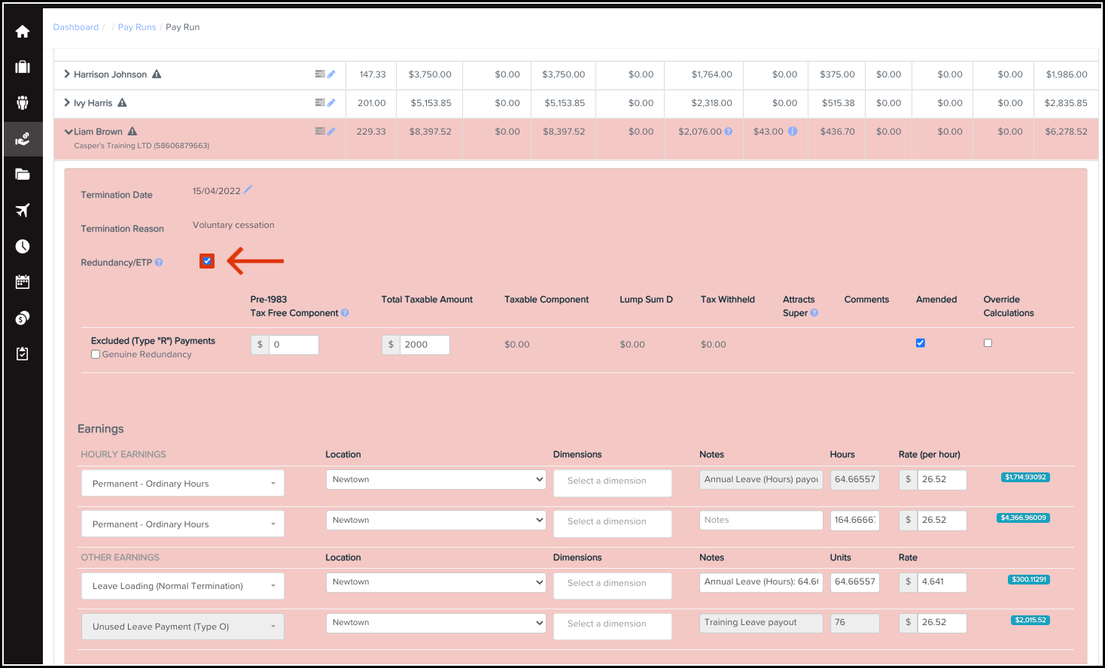The image size is (1105, 668).
Task: Open first Permanent - Ordinary Hours dropdown
Action: 182,484
